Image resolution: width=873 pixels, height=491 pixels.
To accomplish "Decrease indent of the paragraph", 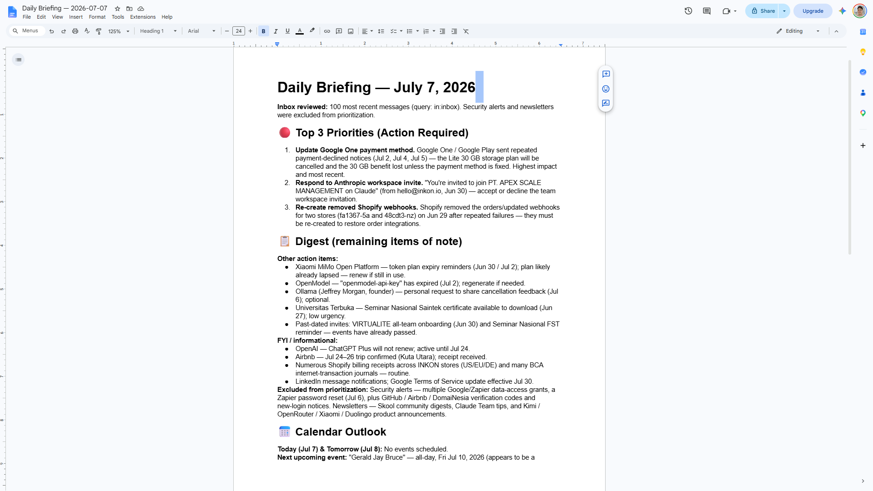I will click(442, 31).
